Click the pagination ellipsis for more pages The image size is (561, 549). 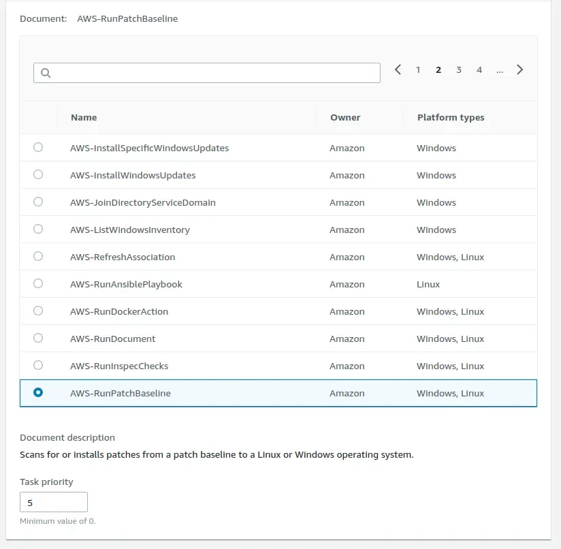tap(500, 69)
